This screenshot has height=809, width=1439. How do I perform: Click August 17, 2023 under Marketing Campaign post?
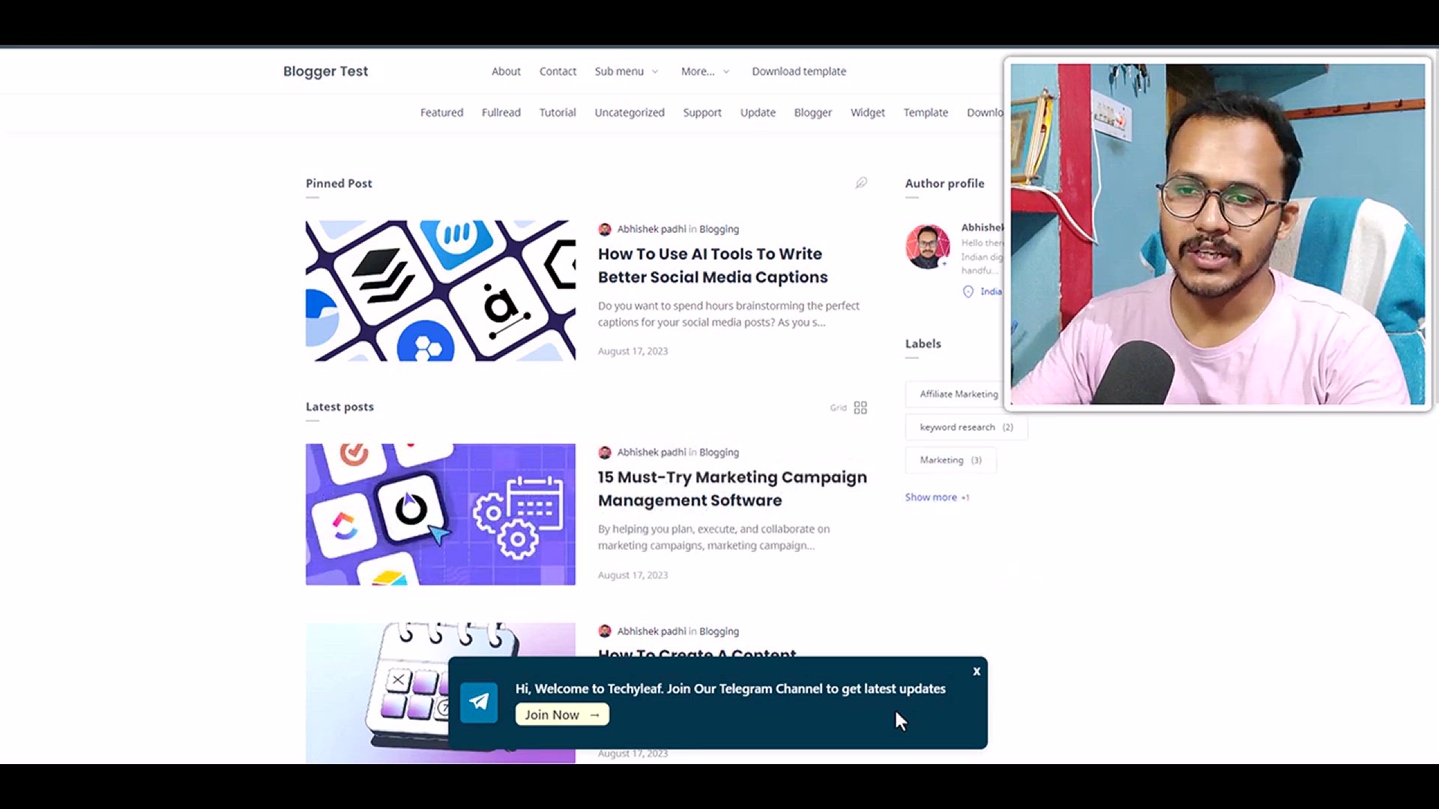[633, 575]
